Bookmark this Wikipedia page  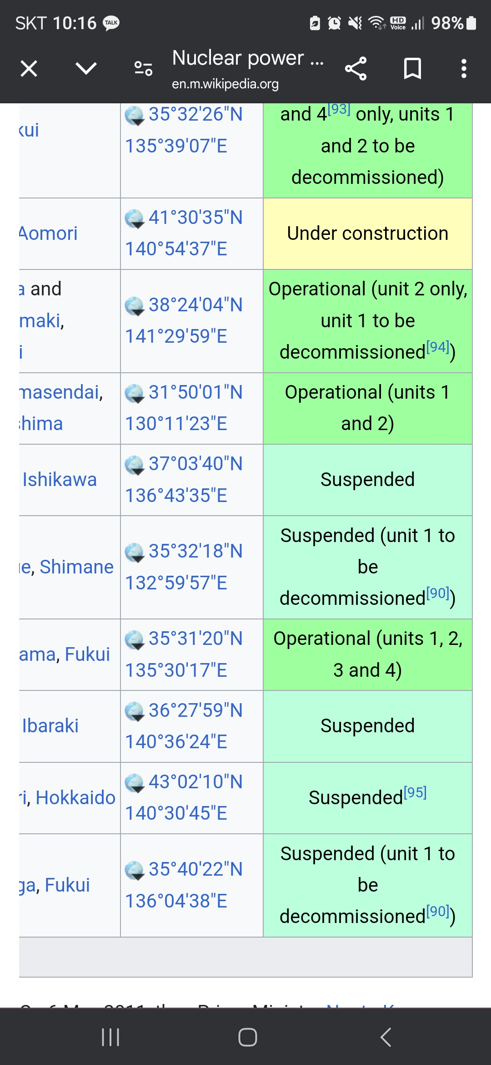tap(412, 69)
